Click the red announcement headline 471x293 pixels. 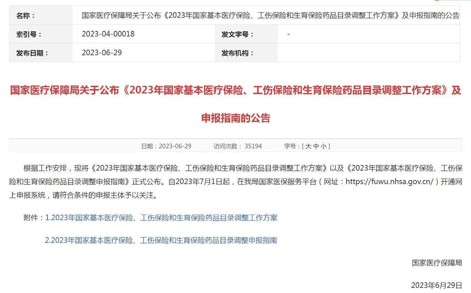(x=235, y=104)
